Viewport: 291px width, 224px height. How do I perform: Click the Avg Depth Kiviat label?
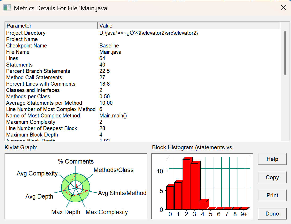point(39,196)
